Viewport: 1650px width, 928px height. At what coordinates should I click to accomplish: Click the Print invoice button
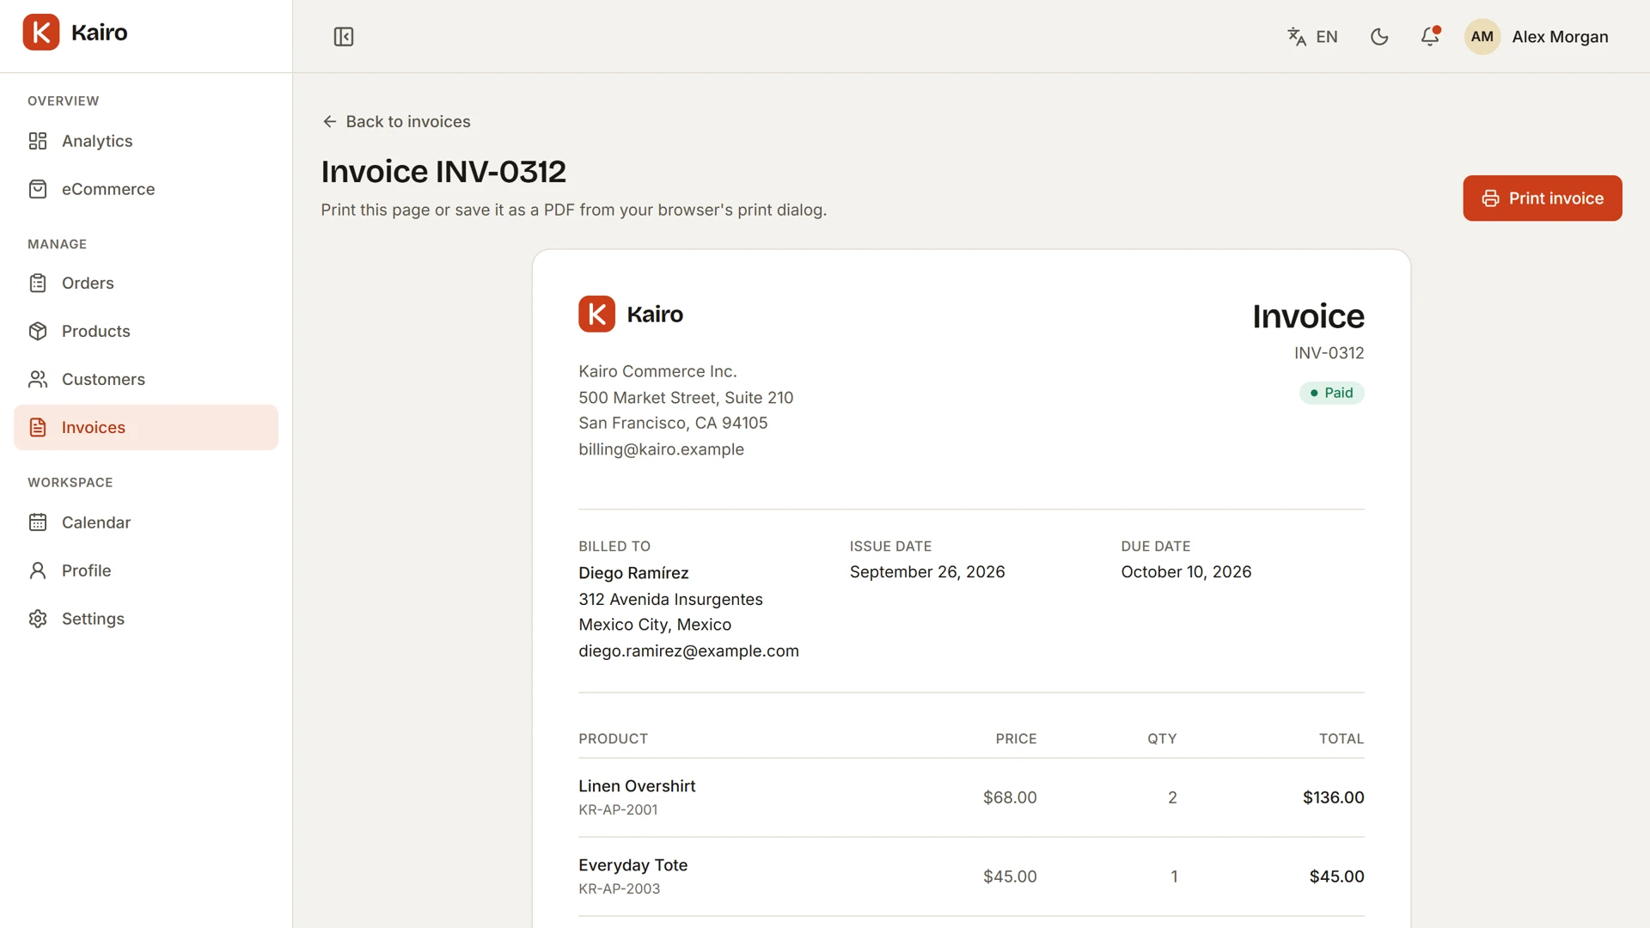point(1543,198)
